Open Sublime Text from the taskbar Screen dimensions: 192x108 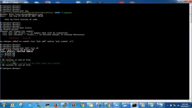click(x=73, y=105)
